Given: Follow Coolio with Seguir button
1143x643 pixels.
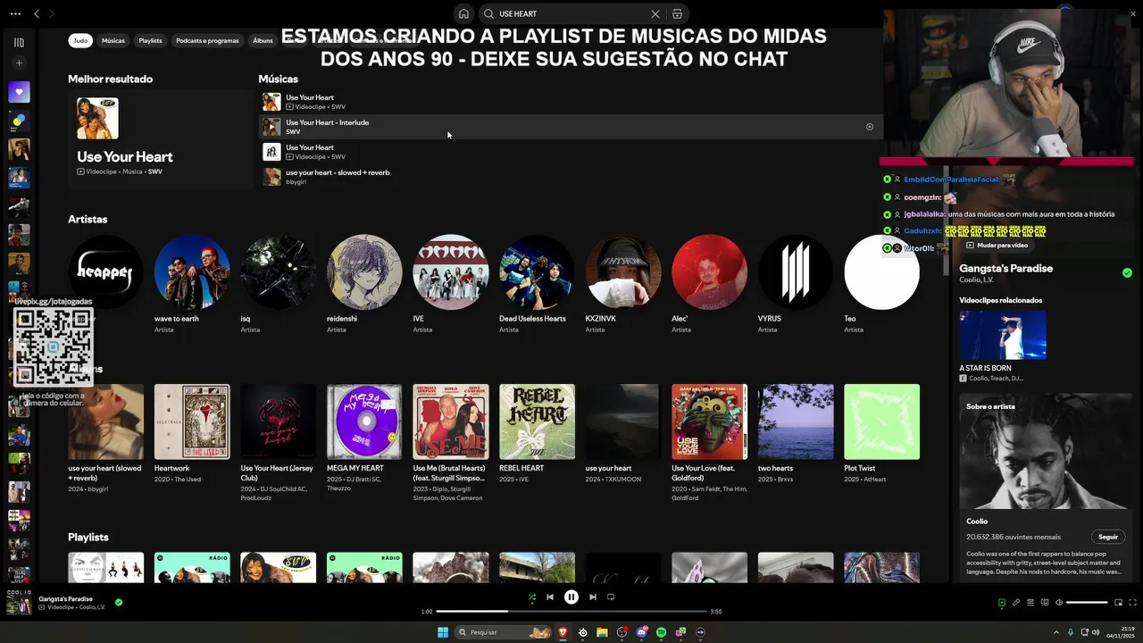Looking at the screenshot, I should (1107, 537).
